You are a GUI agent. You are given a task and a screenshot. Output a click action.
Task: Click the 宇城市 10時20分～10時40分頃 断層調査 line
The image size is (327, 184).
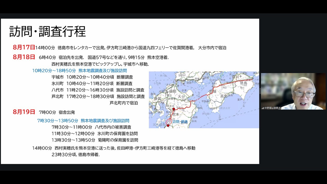pos(92,77)
